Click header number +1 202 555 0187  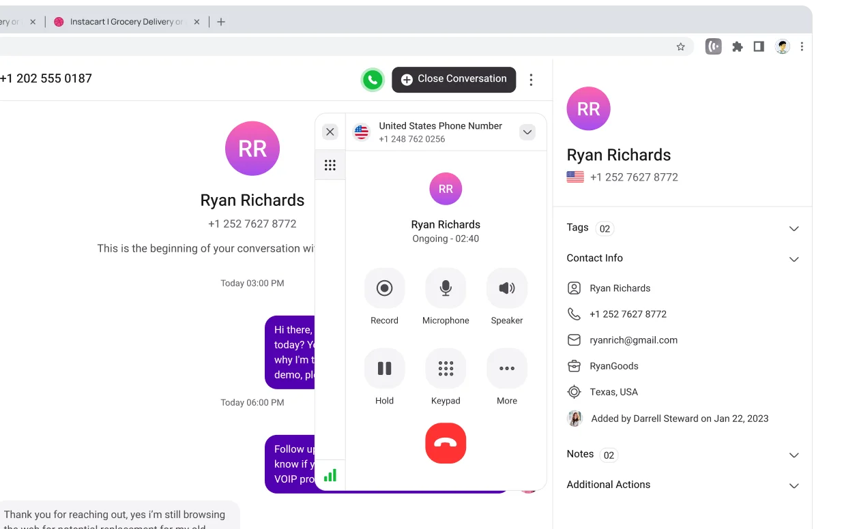[46, 78]
